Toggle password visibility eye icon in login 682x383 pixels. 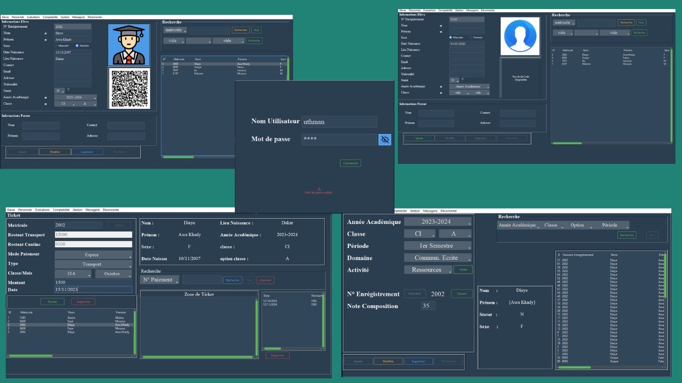click(385, 139)
